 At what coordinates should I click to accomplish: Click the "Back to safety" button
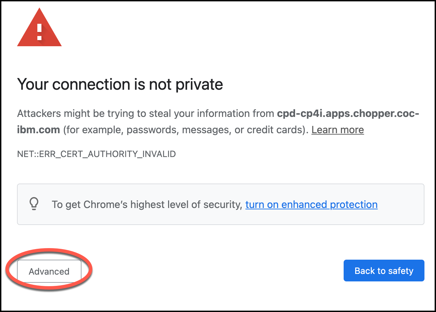(384, 271)
